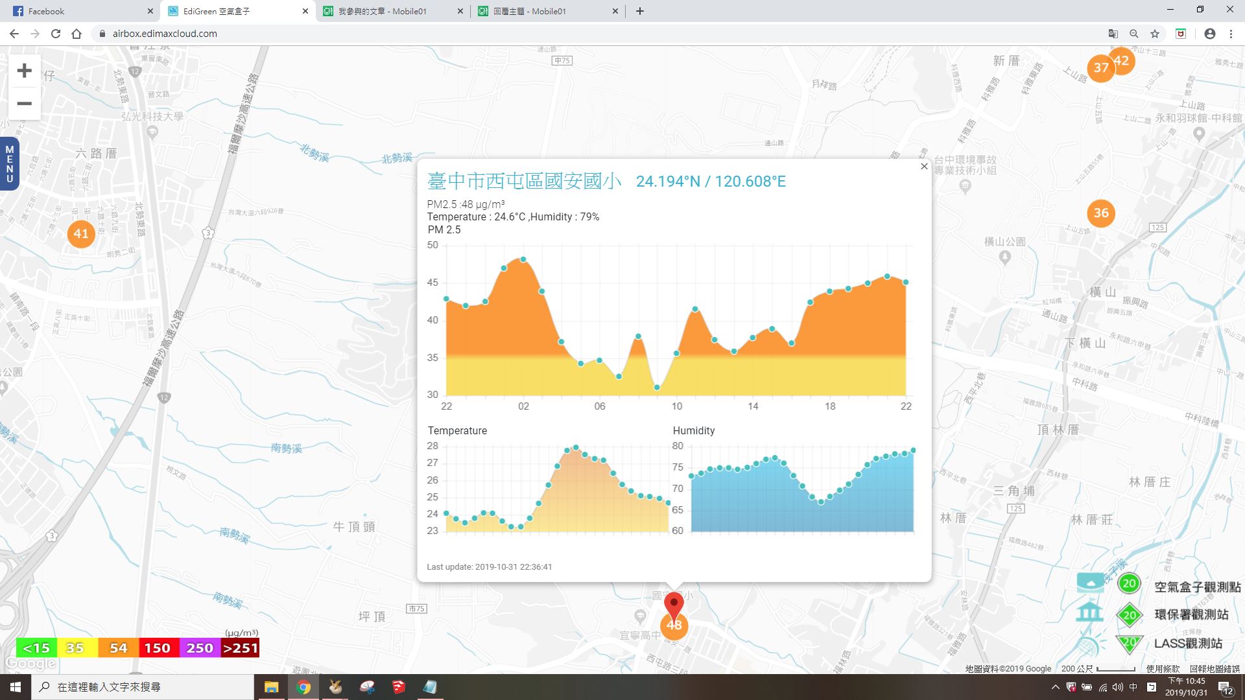Click the Humidity chart area
This screenshot has width=1245, height=700.
point(802,489)
